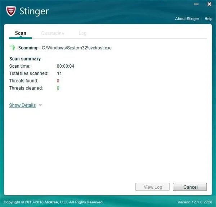This screenshot has width=216, height=207.
Task: Click the total files scanned count
Action: 59,73
